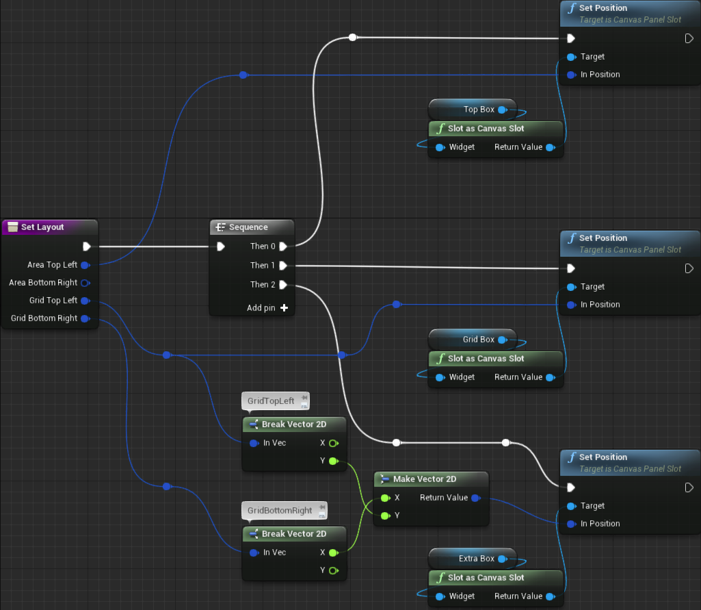Viewport: 701px width, 610px height.
Task: Click In Position pin of top Set Position node
Action: click(571, 75)
